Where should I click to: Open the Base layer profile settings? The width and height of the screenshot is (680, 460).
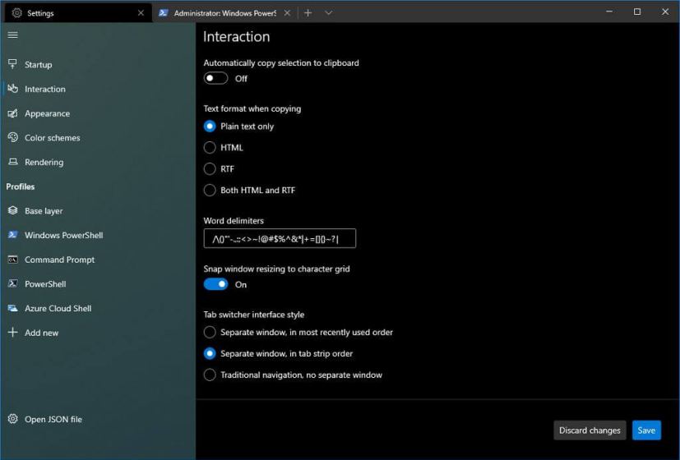(x=98, y=211)
